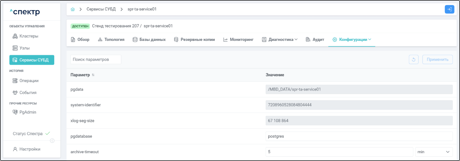Click the pgdatabase value field

(x=359, y=136)
